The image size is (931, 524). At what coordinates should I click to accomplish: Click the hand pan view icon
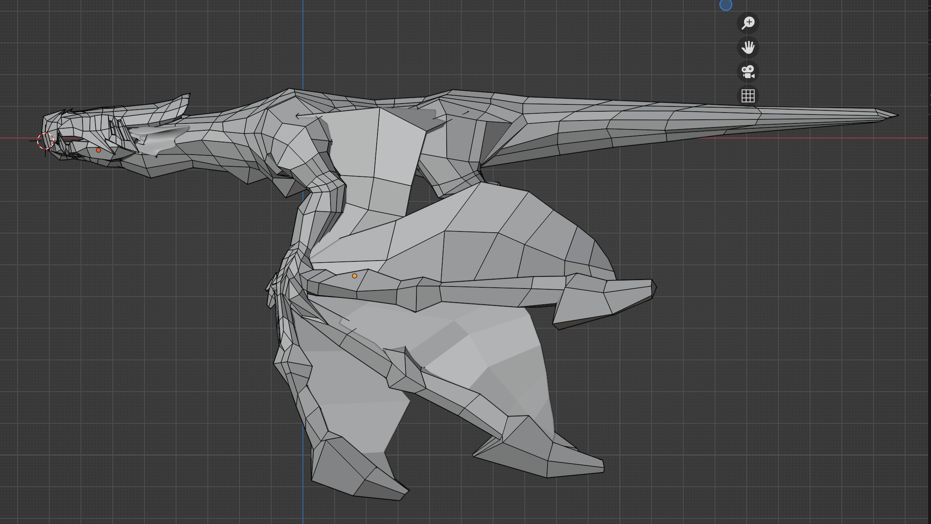[748, 48]
